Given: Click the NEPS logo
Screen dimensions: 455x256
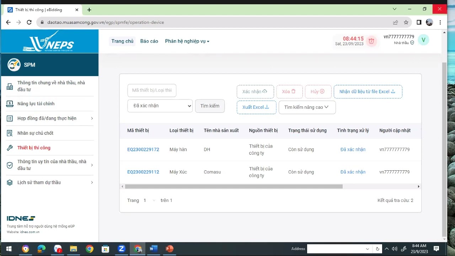Looking at the screenshot, I should coord(48,41).
